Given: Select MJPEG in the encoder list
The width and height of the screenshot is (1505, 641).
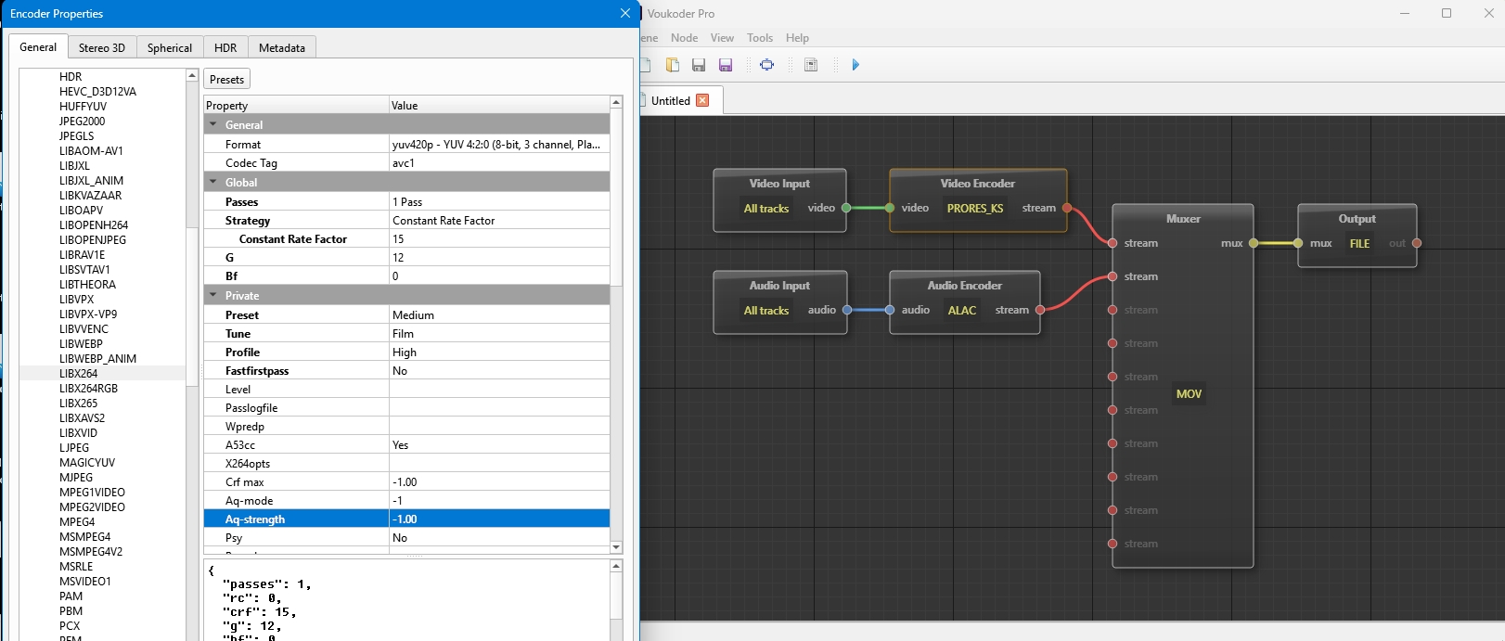Looking at the screenshot, I should pos(76,478).
